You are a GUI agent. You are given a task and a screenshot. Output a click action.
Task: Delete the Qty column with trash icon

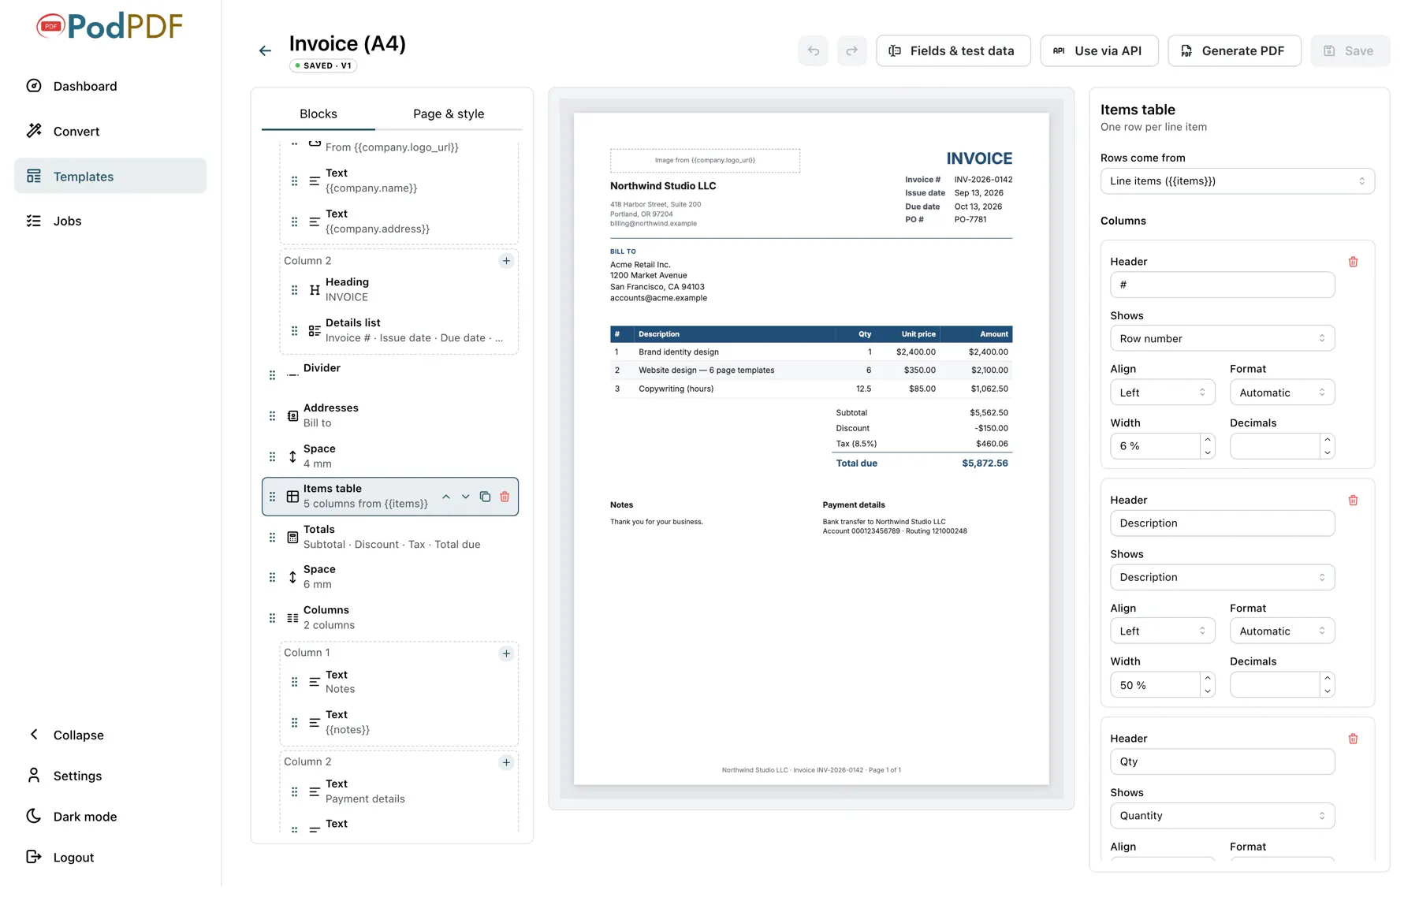[1353, 740]
